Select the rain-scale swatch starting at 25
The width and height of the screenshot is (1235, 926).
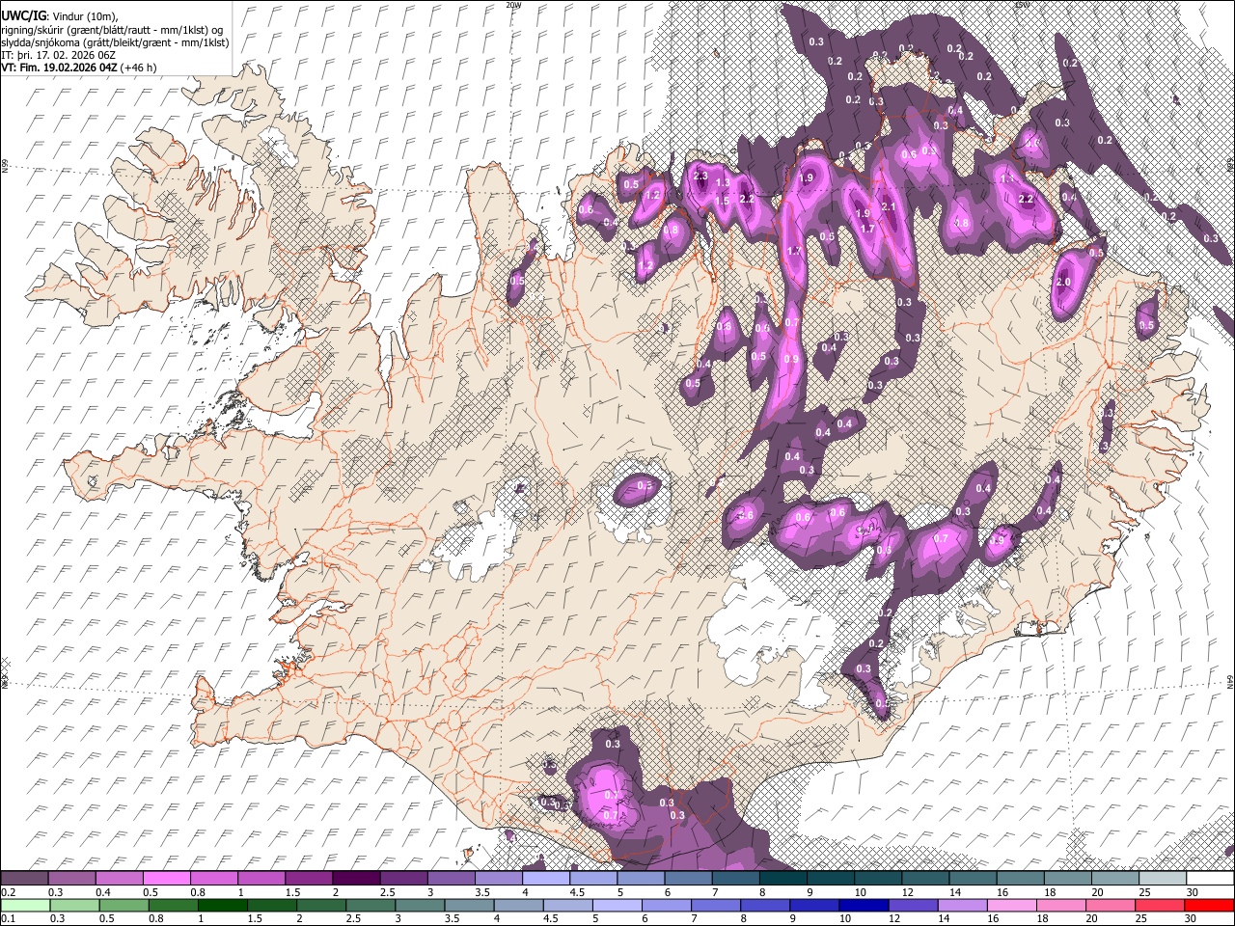point(1159,905)
